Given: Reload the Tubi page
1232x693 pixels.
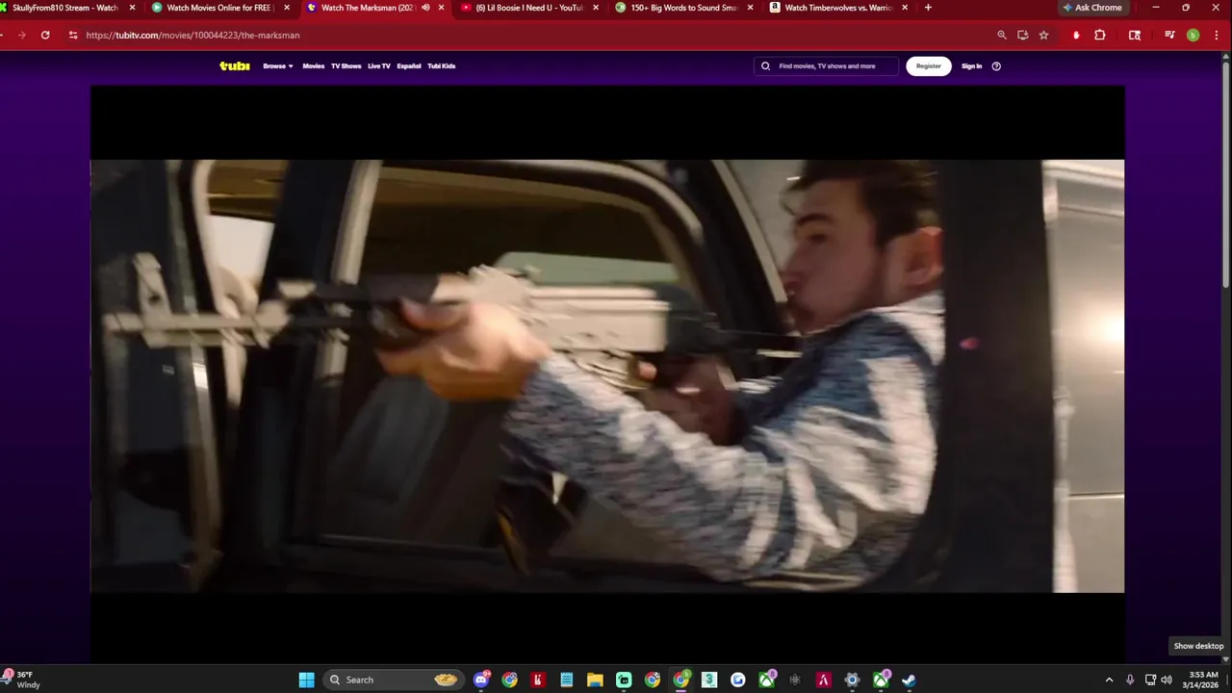Looking at the screenshot, I should tap(45, 35).
